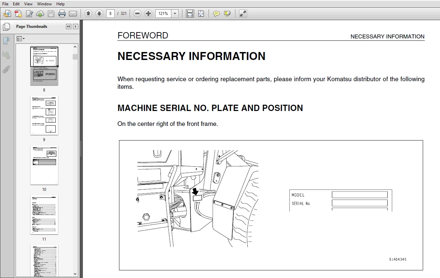
Task: Click the Save floppy disk icon
Action: pos(51,14)
